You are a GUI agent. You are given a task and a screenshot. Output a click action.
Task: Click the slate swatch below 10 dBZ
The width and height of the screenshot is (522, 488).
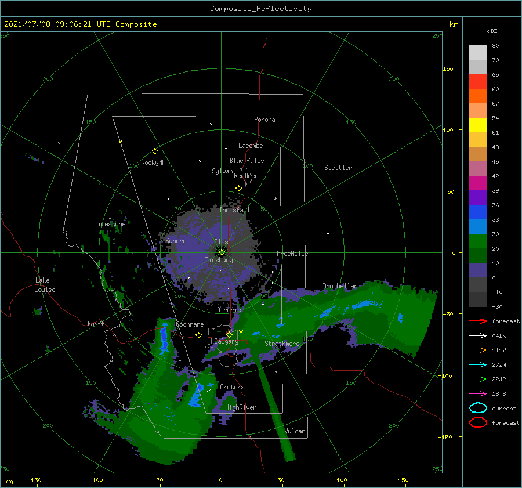coord(478,270)
